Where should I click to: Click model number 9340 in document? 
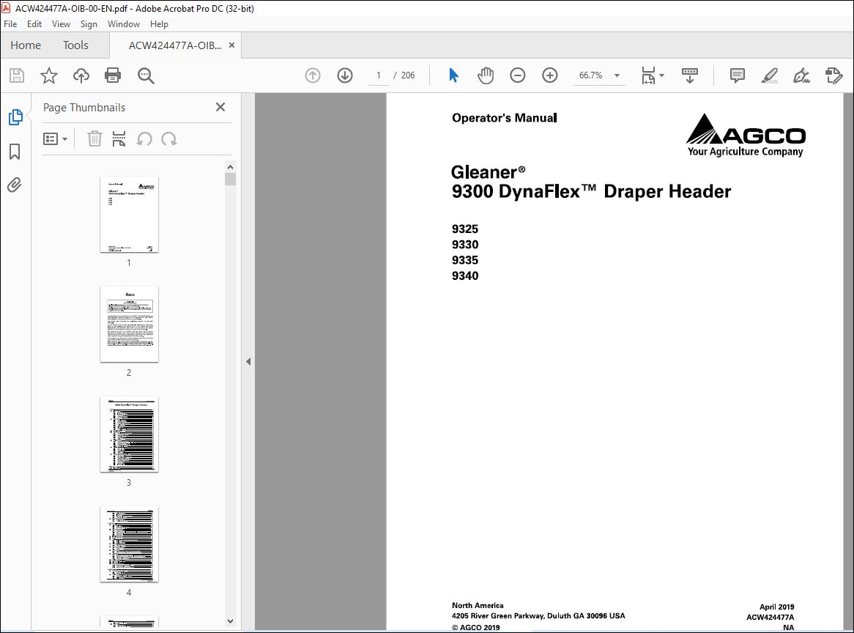click(x=465, y=275)
